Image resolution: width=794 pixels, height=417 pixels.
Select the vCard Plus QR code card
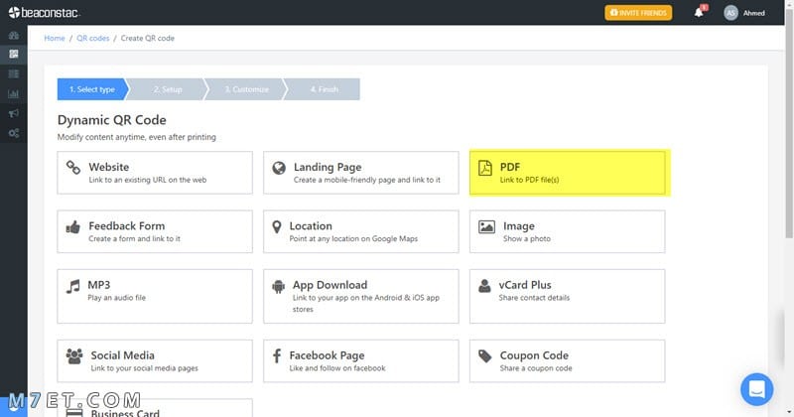tap(567, 296)
